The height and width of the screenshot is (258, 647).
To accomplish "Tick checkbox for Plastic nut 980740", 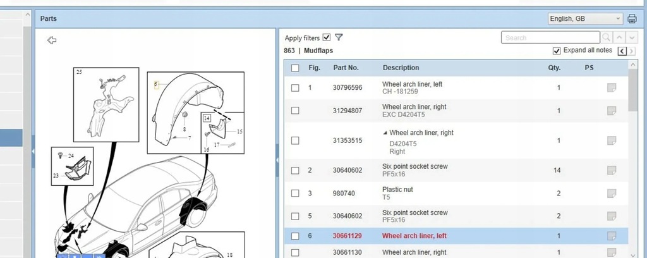I will (295, 193).
